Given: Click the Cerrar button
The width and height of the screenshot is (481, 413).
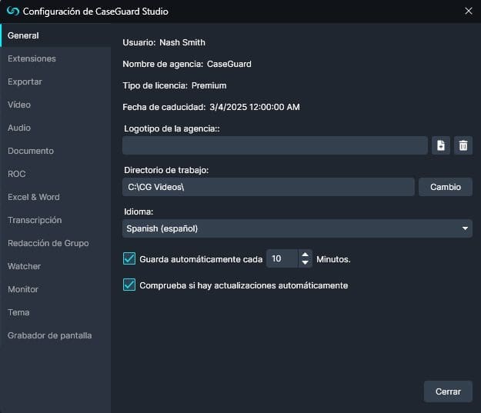Looking at the screenshot, I should coord(448,391).
